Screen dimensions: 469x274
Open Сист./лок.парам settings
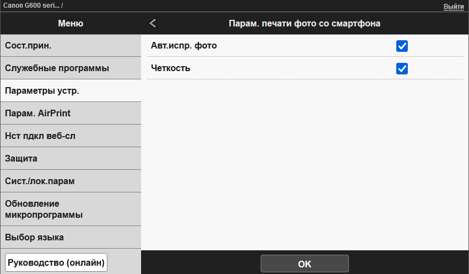pyautogui.click(x=71, y=181)
